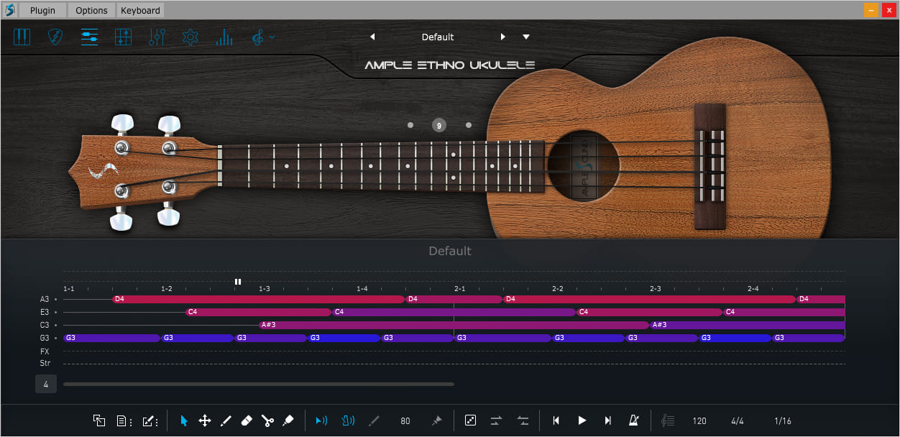The width and height of the screenshot is (900, 437).
Task: Click the capo position 9 marker
Action: click(439, 125)
